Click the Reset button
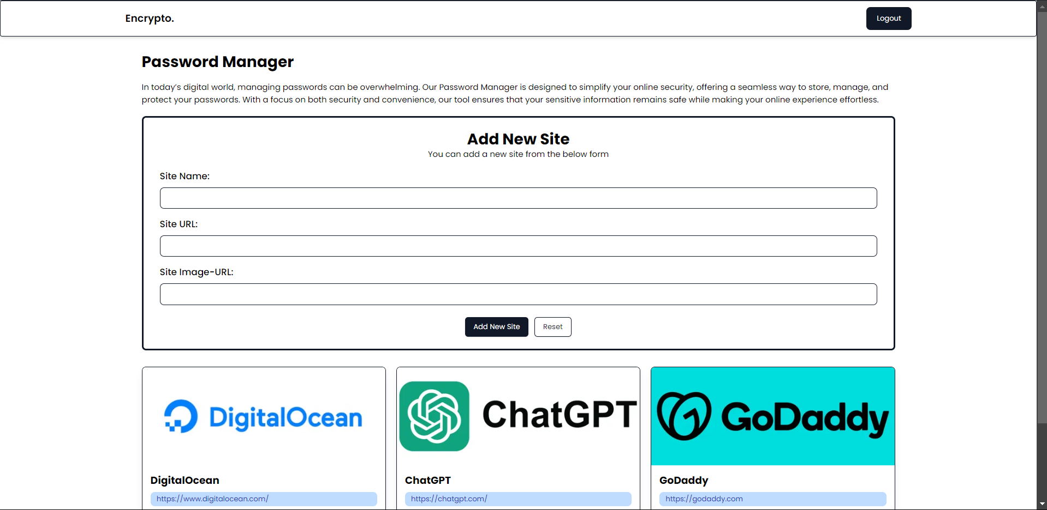Screen dimensions: 1047x510 (x=552, y=327)
